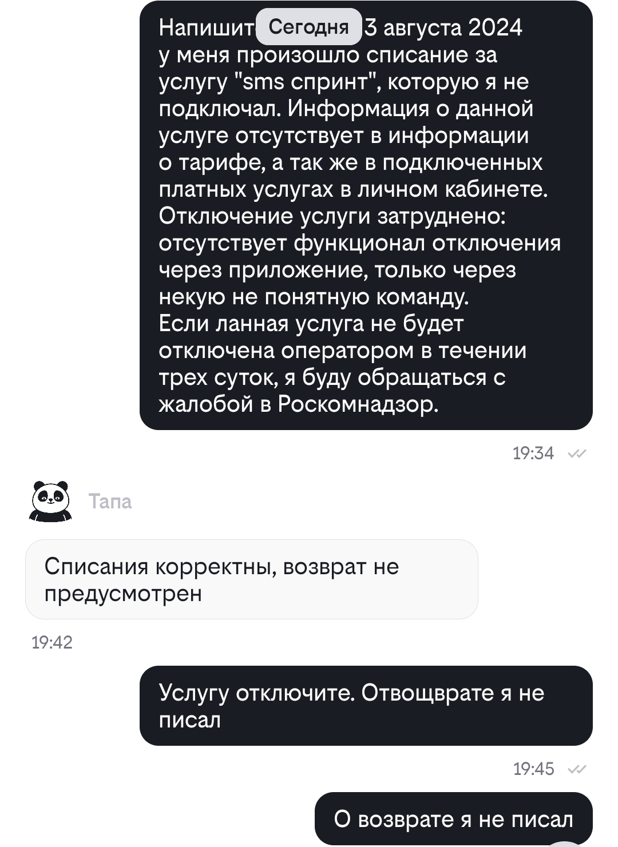Tap the "О возврате я не писал" message
The image size is (618, 847).
click(x=453, y=819)
